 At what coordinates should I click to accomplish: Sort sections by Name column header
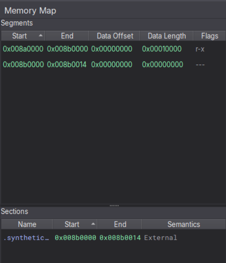click(x=27, y=224)
